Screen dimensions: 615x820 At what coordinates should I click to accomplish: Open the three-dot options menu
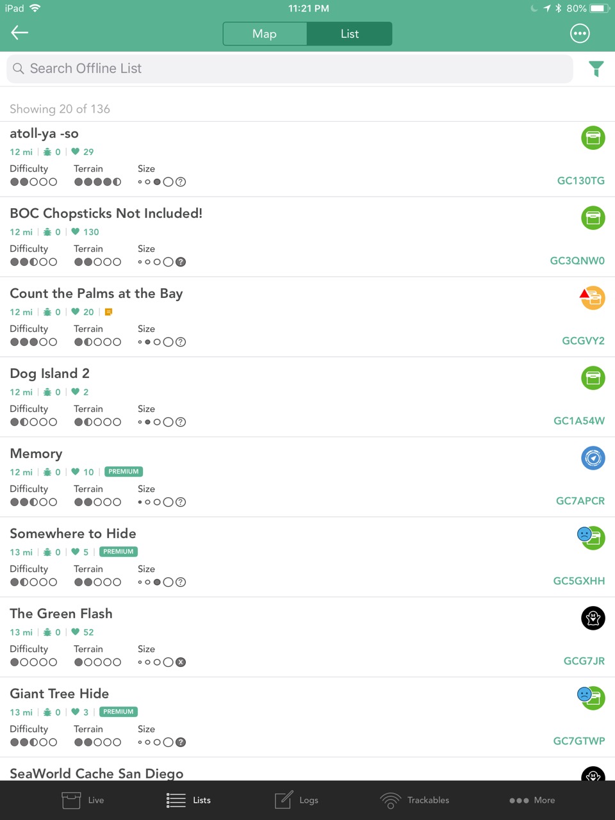tap(580, 33)
